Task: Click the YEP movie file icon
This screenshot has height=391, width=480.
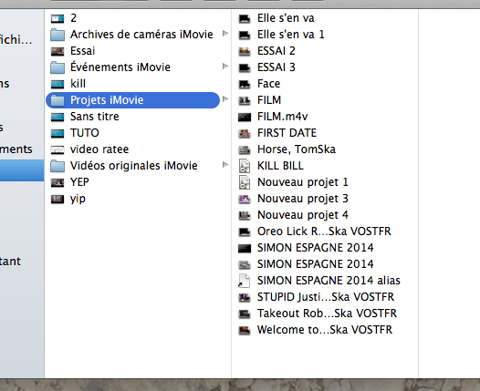Action: (x=57, y=182)
